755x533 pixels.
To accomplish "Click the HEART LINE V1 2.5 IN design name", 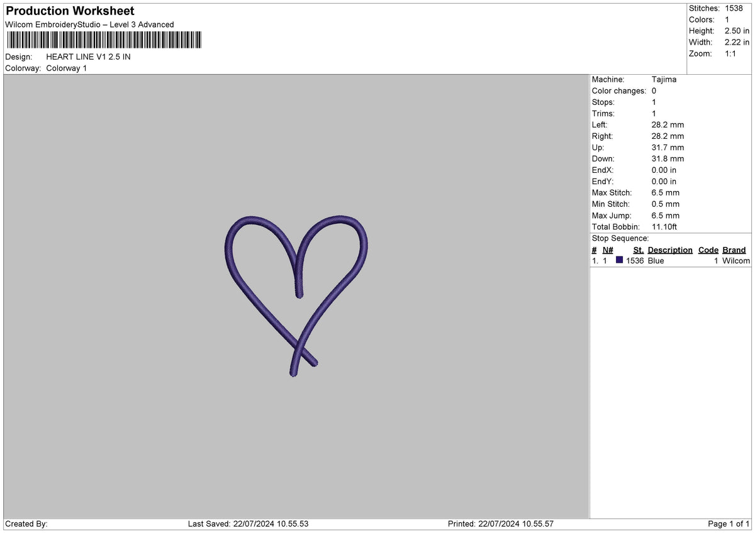I will coord(88,57).
